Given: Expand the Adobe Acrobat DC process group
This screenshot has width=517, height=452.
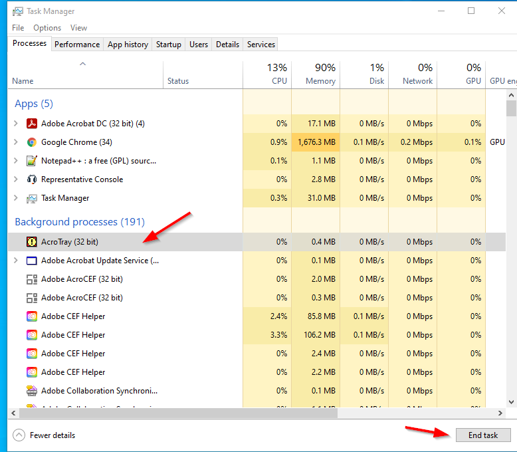Looking at the screenshot, I should [16, 124].
